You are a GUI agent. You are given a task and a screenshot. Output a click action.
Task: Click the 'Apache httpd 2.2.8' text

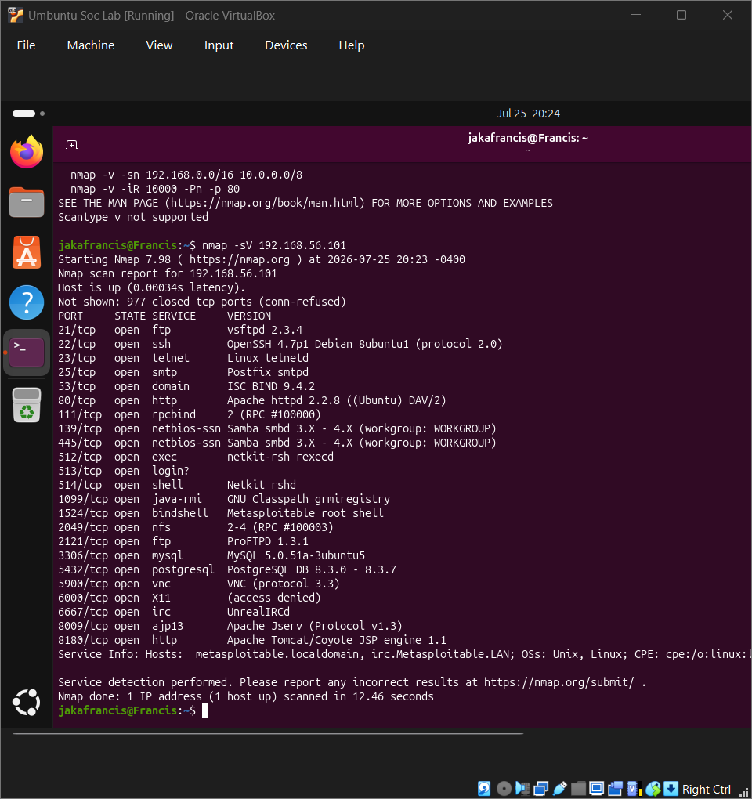click(284, 400)
